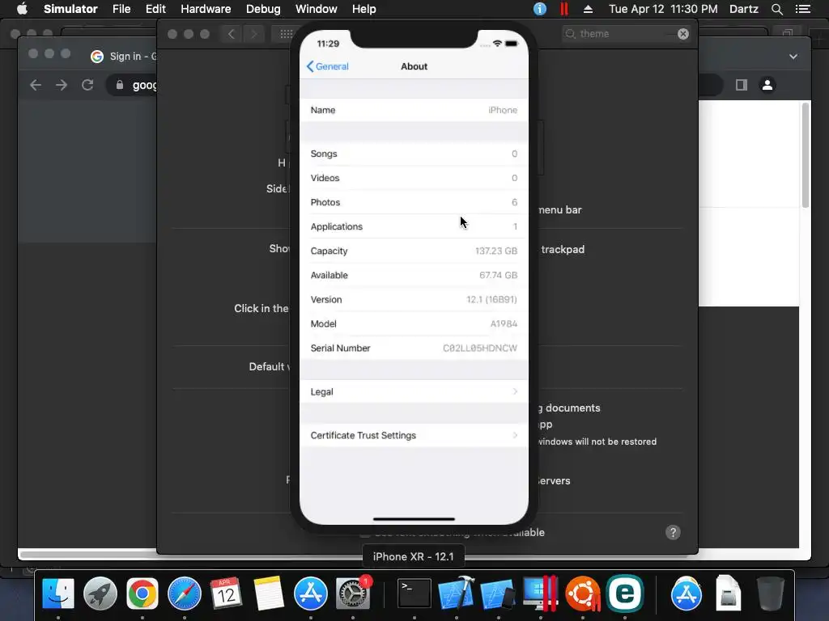This screenshot has width=829, height=621.
Task: Select the Capacity 137.23 GB row
Action: click(x=414, y=251)
